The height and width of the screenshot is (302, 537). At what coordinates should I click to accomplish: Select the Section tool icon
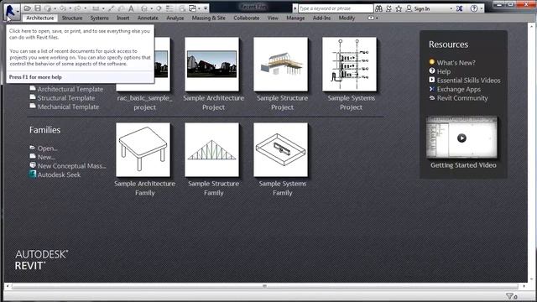159,8
